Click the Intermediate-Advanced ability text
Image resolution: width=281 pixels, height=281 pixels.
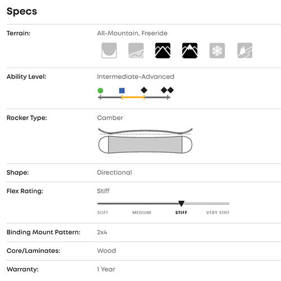click(x=135, y=76)
